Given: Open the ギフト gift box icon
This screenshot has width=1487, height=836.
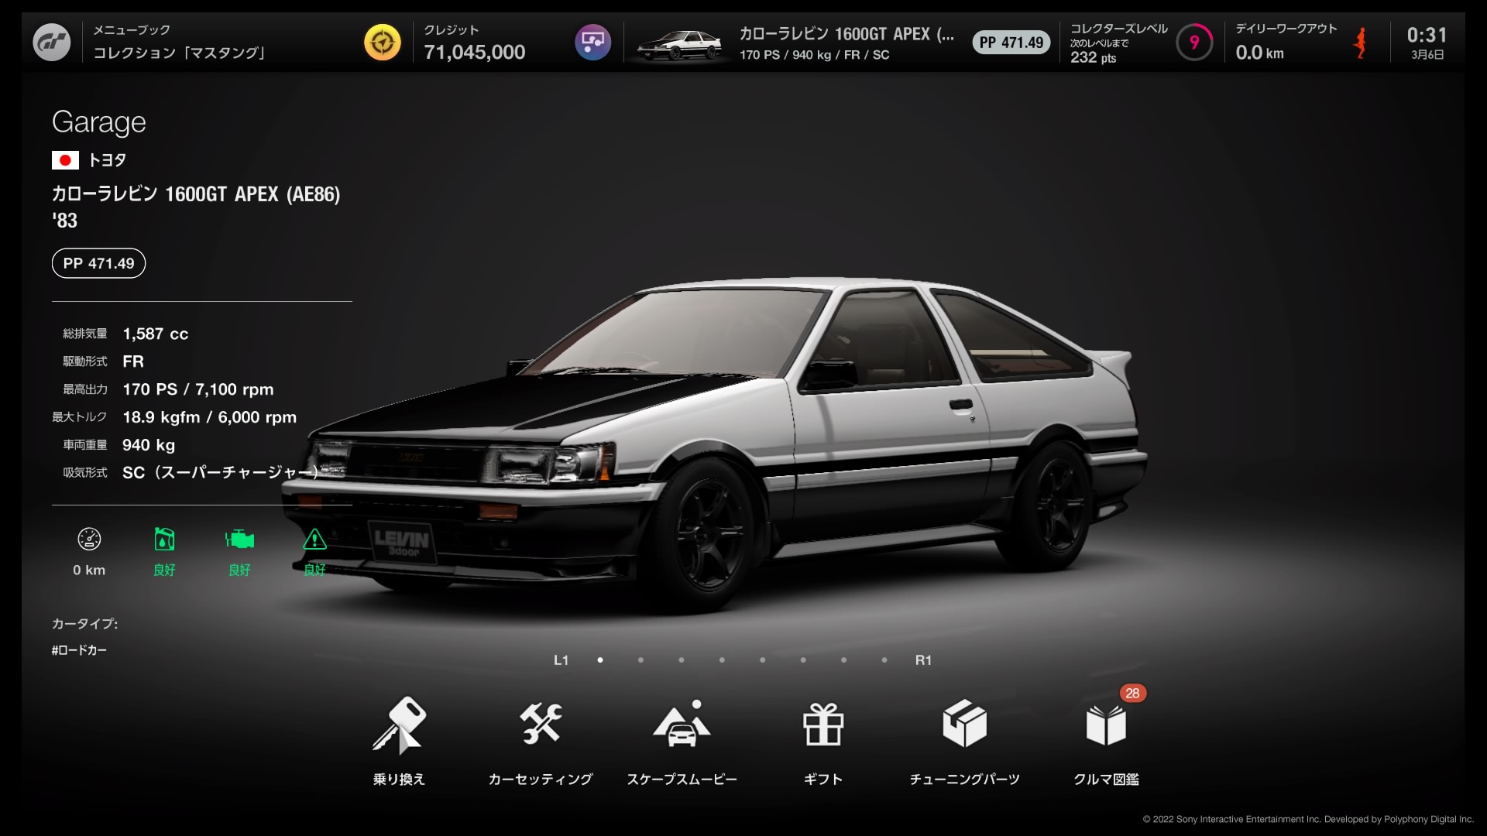Looking at the screenshot, I should [823, 724].
